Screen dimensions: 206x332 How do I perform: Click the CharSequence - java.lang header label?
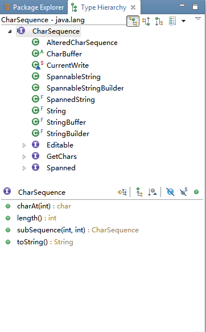pyautogui.click(x=43, y=20)
